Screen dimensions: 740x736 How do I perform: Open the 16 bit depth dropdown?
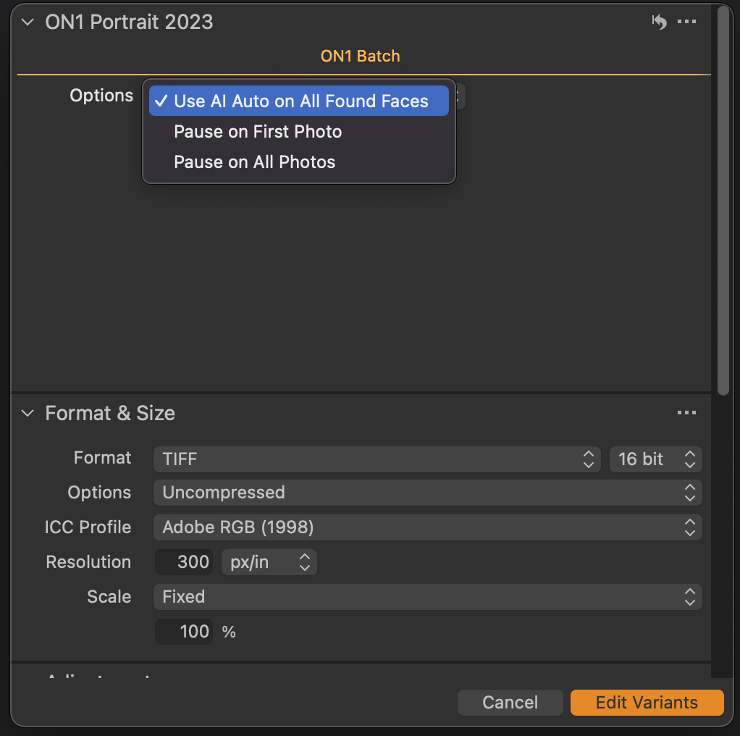point(655,459)
